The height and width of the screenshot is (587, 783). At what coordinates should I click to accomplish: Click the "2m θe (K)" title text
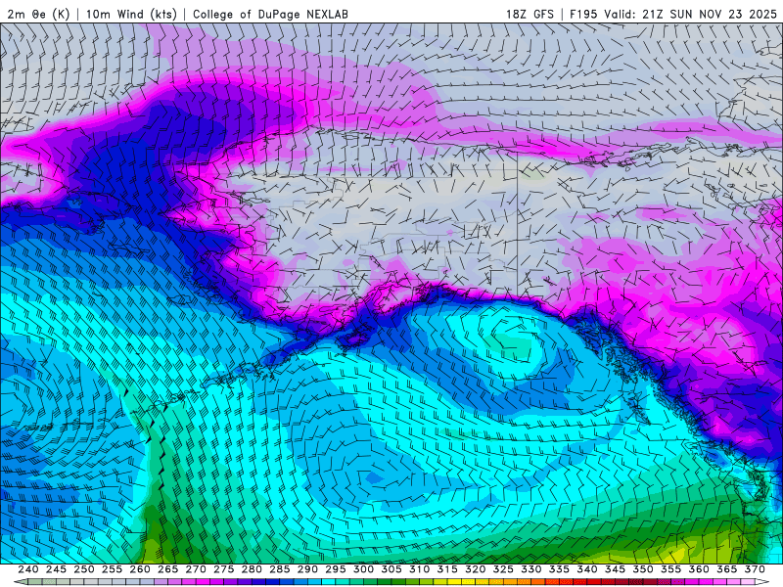pos(38,14)
